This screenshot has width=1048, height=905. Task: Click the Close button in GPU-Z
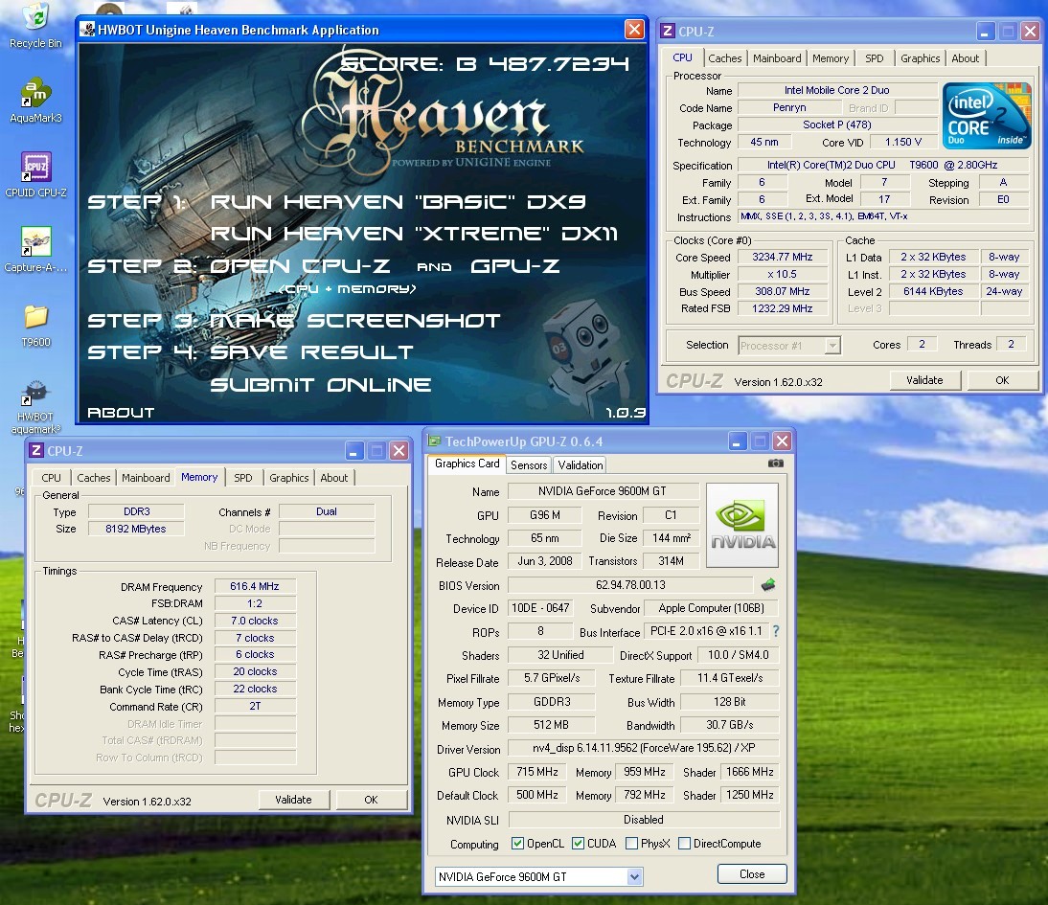click(x=752, y=874)
